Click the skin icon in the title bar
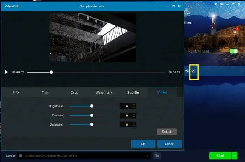The image size is (245, 162). coord(216,4)
